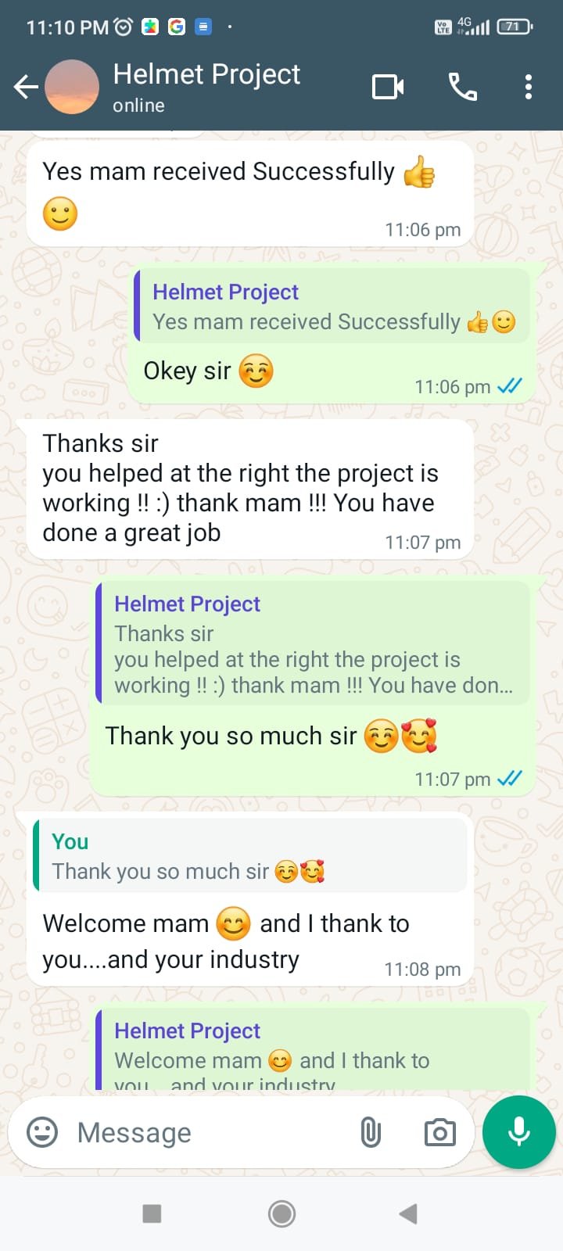Go back using the arrow icon
This screenshot has width=563, height=1251.
tap(26, 87)
